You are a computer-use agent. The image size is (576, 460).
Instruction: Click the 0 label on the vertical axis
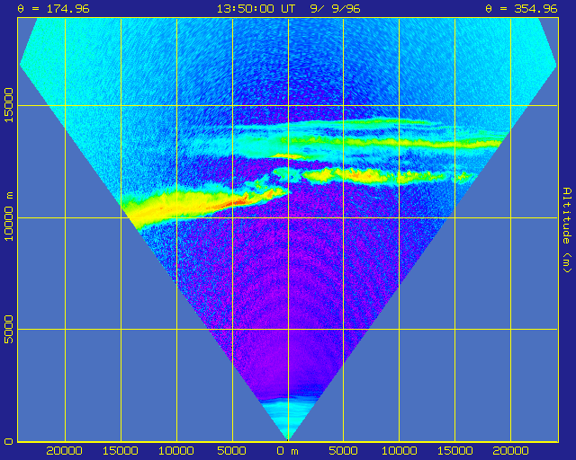pyautogui.click(x=9, y=441)
